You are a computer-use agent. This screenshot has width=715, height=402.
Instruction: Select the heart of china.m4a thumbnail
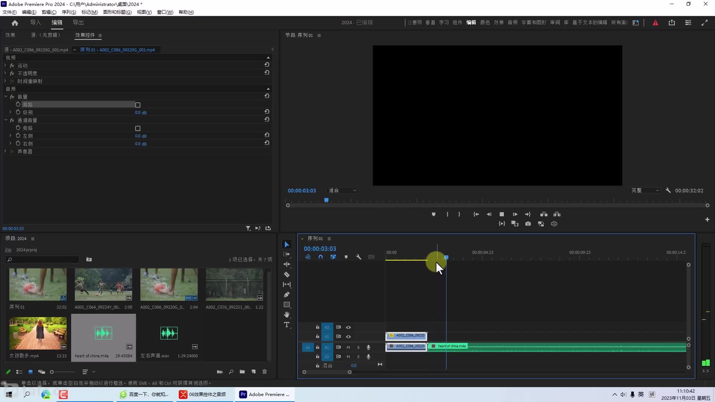point(104,333)
